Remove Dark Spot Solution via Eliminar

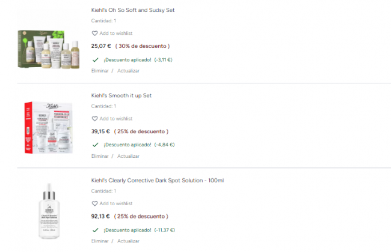coord(100,241)
